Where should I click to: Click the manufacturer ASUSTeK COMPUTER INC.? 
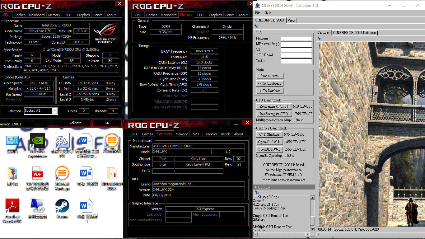198,146
